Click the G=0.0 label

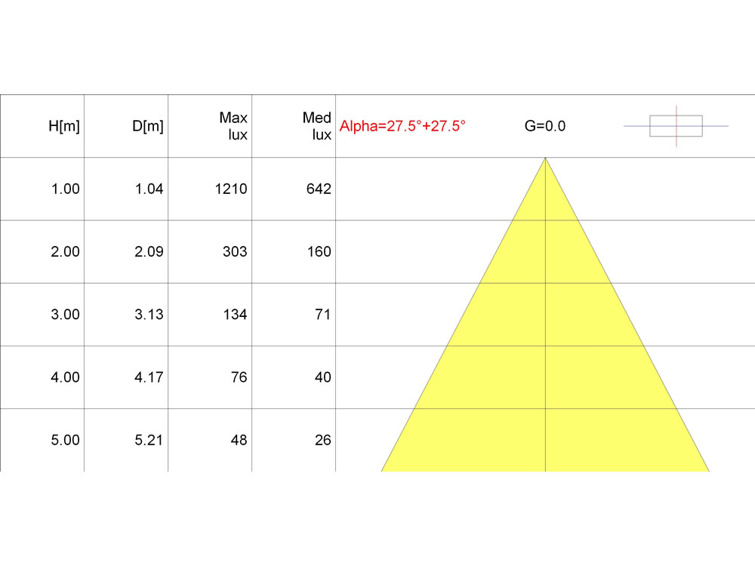tap(545, 126)
